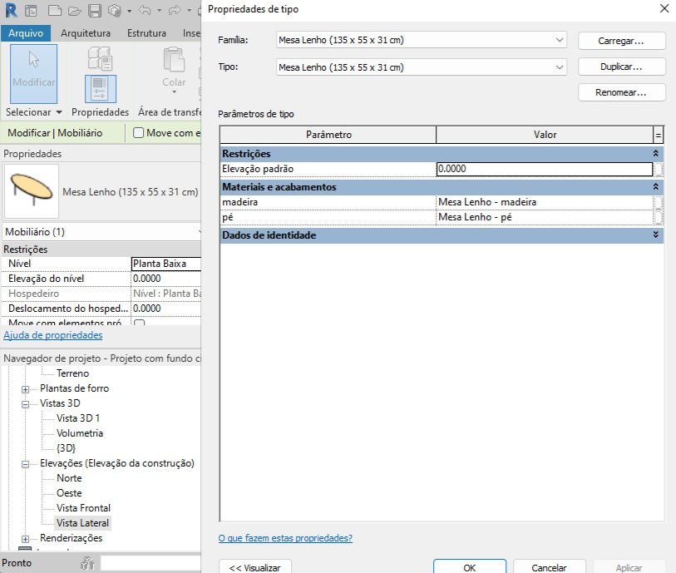The height and width of the screenshot is (573, 676).
Task: Toggle the checkbox beside madeira material value
Action: pos(658,202)
